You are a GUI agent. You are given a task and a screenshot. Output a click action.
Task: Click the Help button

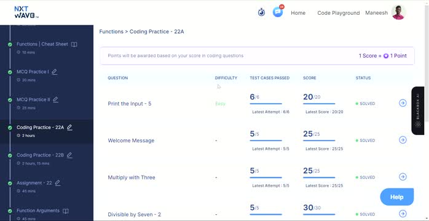[x=396, y=197]
